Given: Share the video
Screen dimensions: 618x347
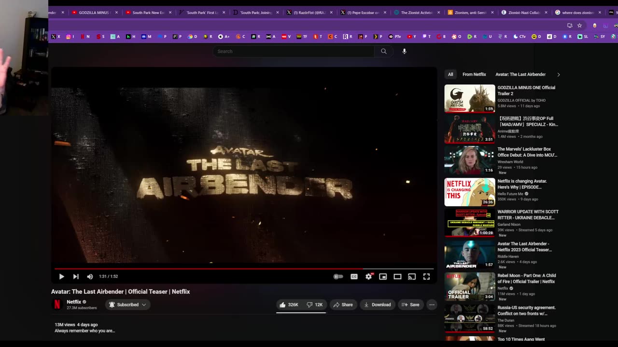Looking at the screenshot, I should 343,305.
